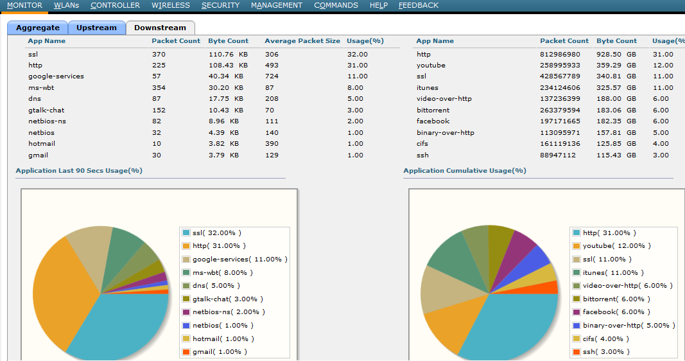
Task: Click the google-services legend color swatch
Action: [x=186, y=260]
